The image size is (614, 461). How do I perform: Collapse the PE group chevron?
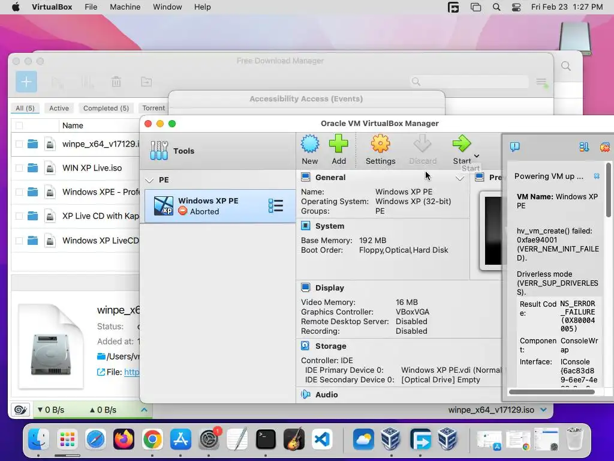[x=149, y=180]
